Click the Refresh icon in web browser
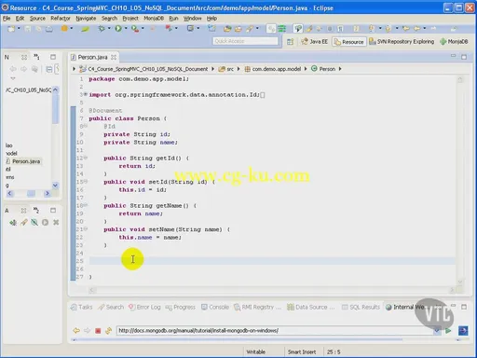477x358 pixels. 108,331
